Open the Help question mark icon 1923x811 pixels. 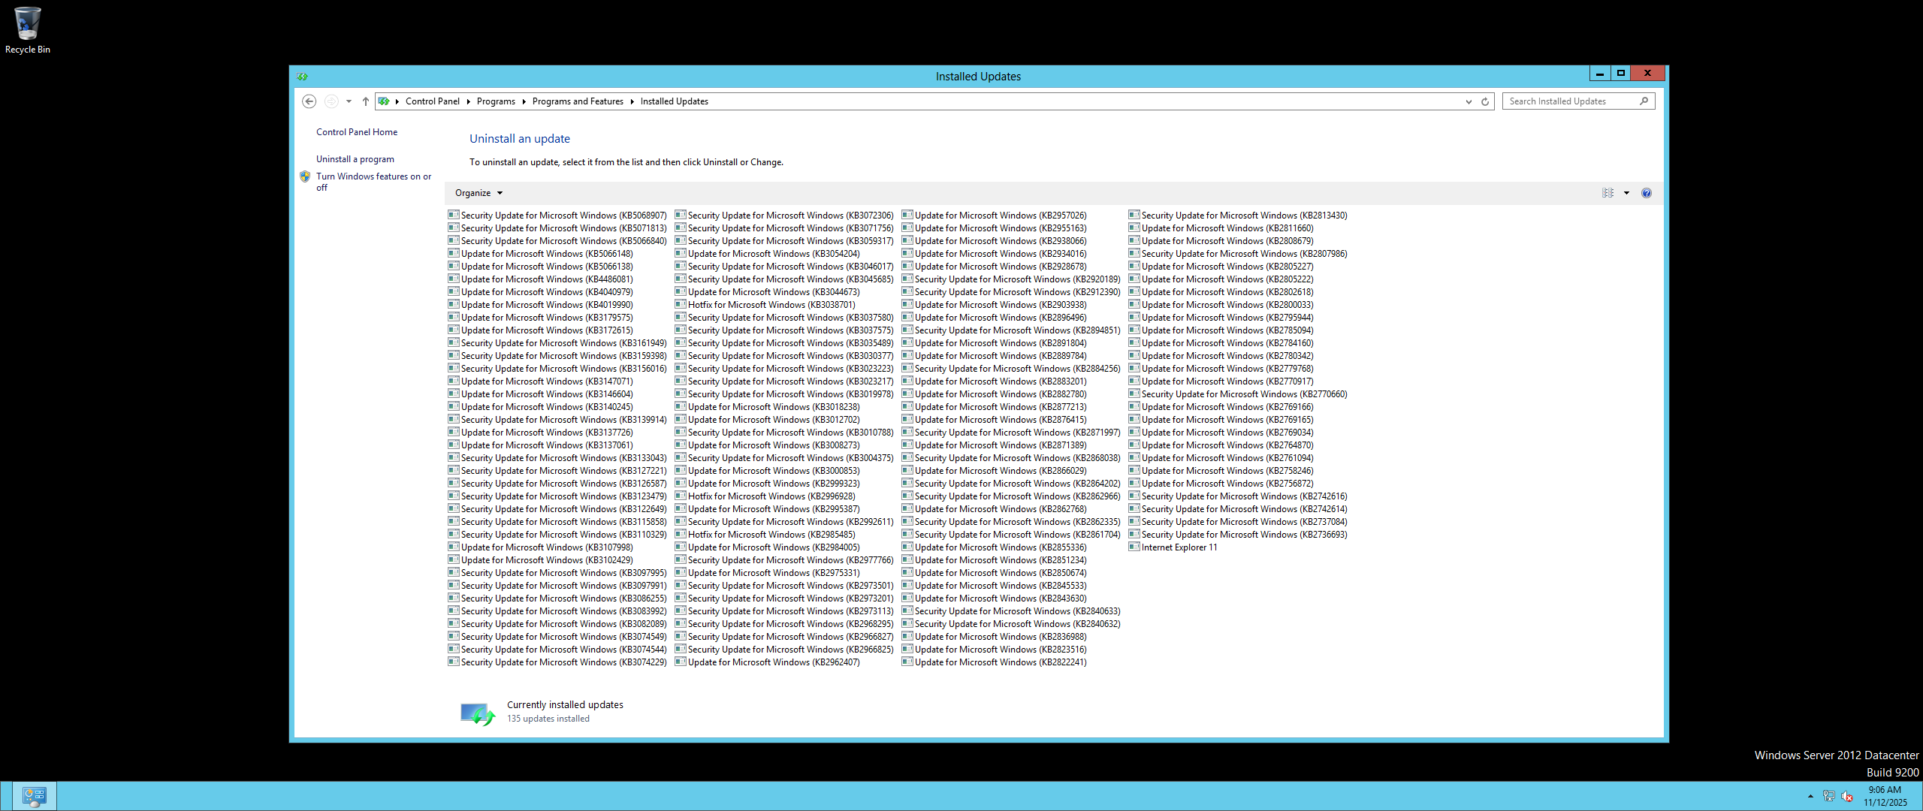coord(1647,193)
